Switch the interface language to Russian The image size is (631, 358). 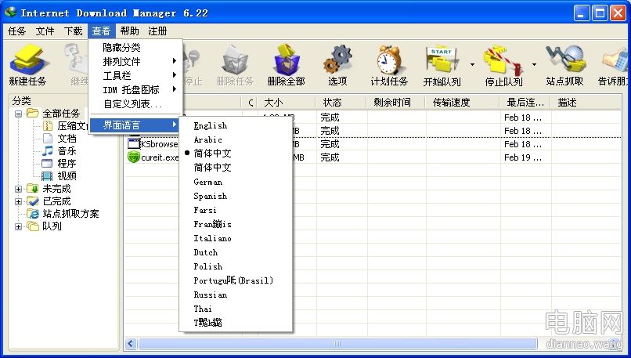(x=211, y=295)
